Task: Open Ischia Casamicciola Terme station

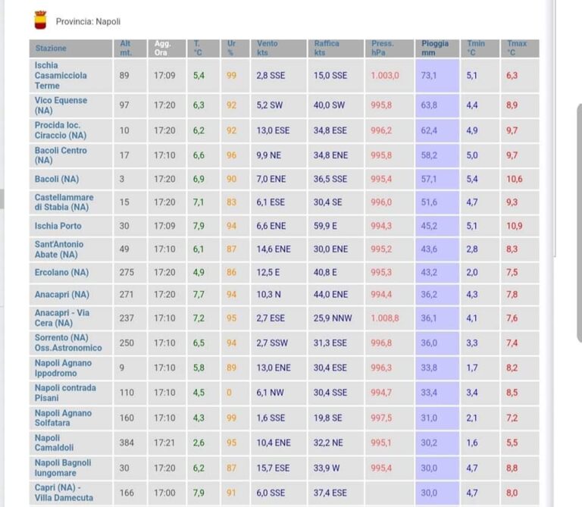Action: 61,75
